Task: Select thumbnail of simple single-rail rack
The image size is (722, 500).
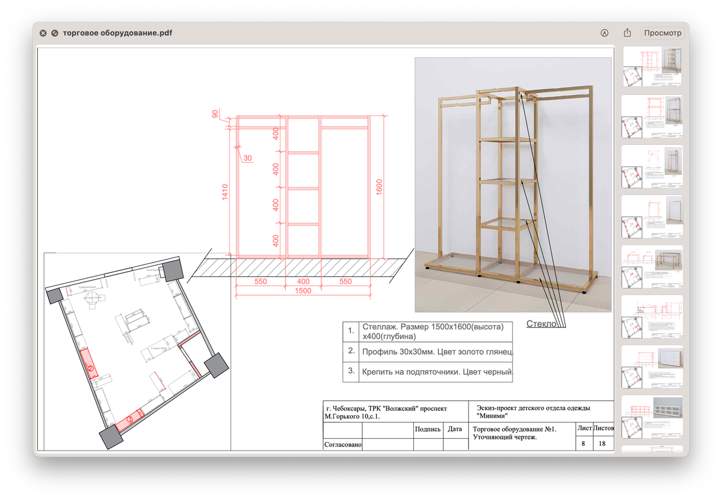Action: (x=653, y=217)
